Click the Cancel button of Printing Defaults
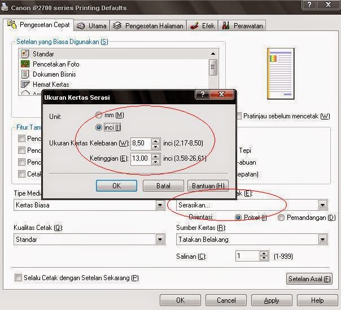Screen dimensions: 341x310 226,300
